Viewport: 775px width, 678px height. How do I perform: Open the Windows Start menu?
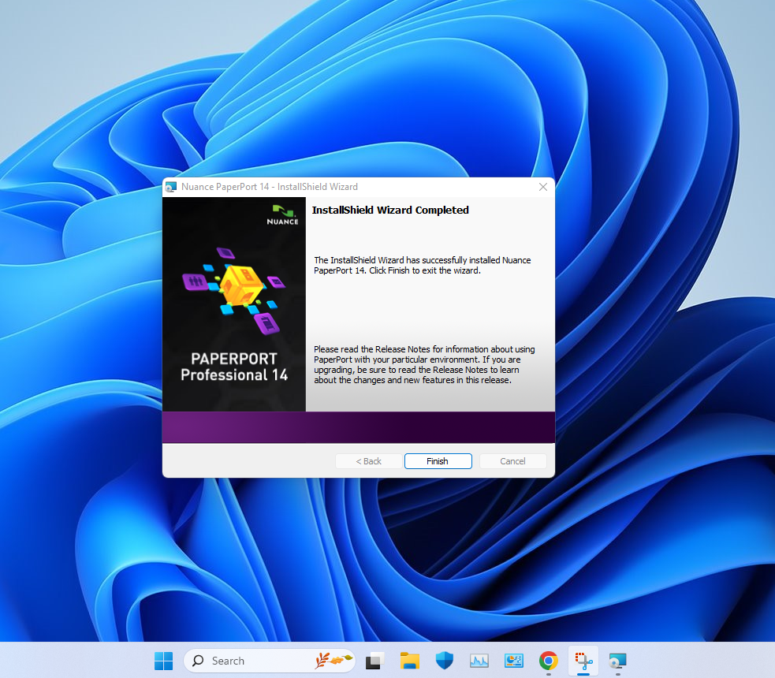pos(164,661)
